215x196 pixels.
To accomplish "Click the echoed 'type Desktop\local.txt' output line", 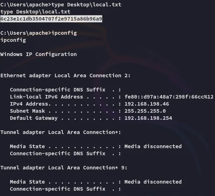I will pos(35,11).
